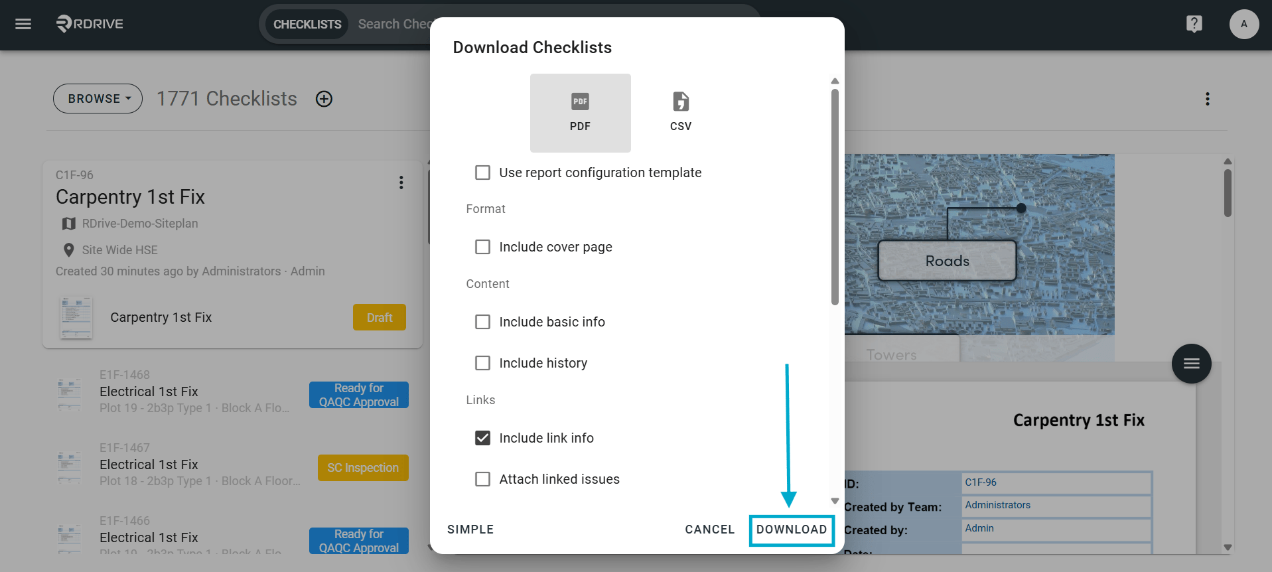Viewport: 1272px width, 572px height.
Task: Click Admin created-by value in preview
Action: tap(979, 528)
